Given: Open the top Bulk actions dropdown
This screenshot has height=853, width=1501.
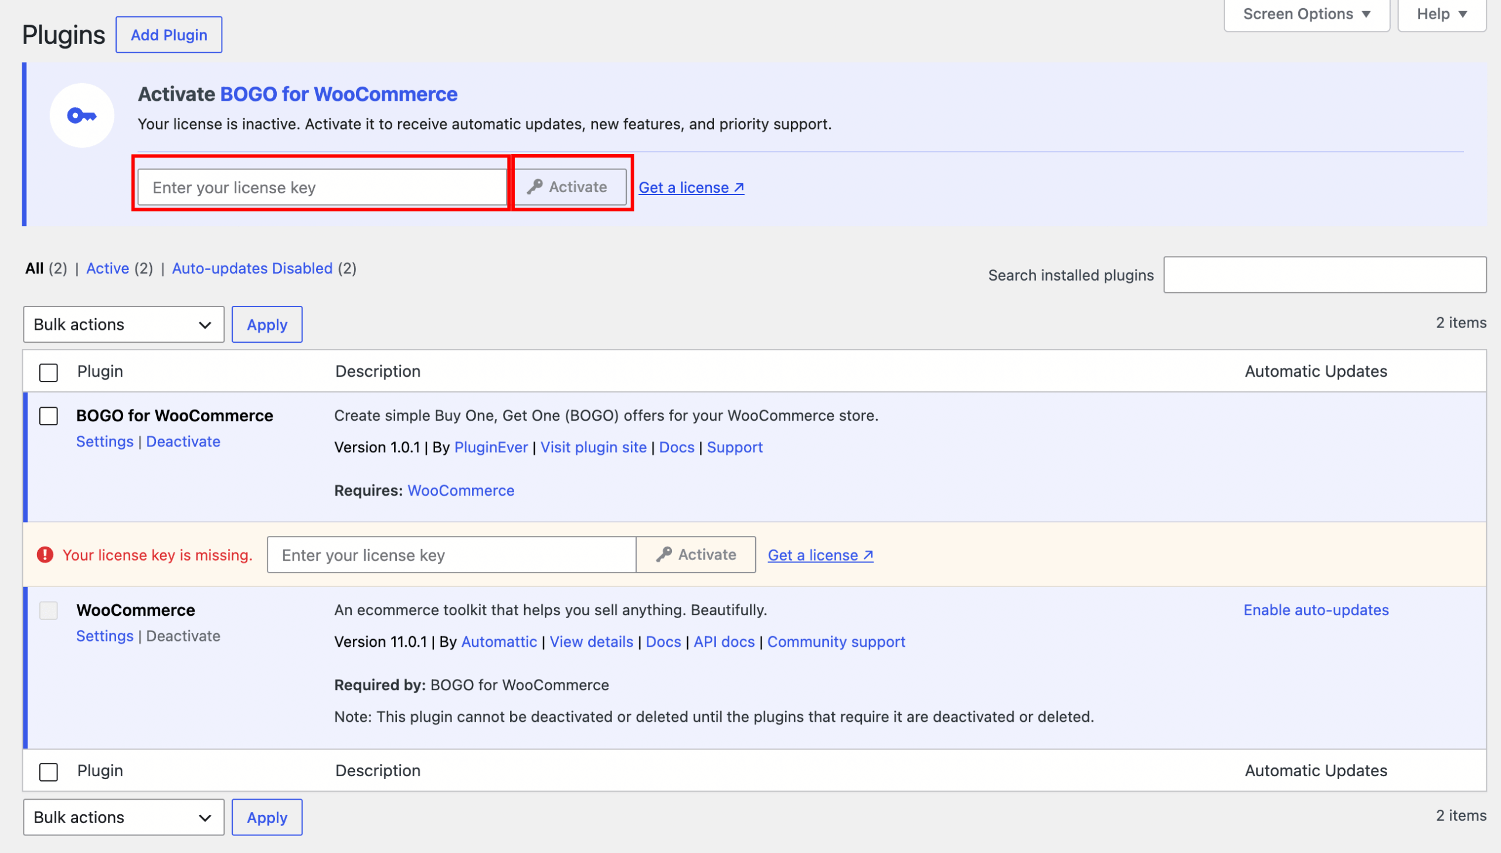Looking at the screenshot, I should 124,325.
